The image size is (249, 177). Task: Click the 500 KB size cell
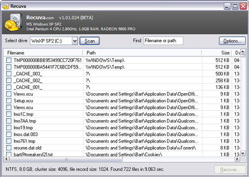[x=222, y=74]
